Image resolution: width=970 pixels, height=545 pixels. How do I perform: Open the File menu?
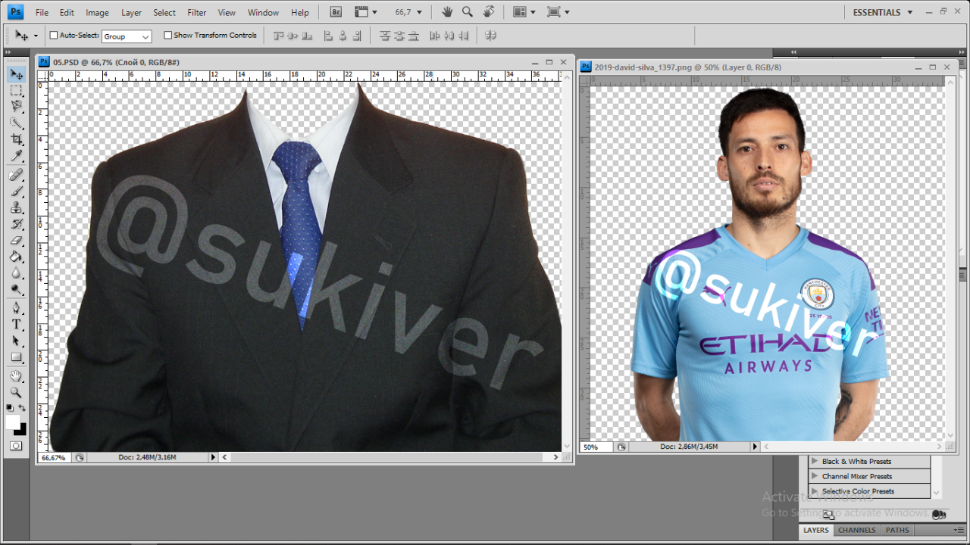coord(42,12)
